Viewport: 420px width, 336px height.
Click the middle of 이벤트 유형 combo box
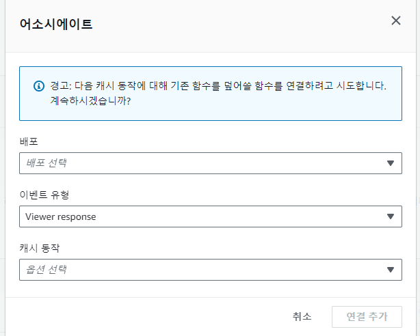click(211, 216)
